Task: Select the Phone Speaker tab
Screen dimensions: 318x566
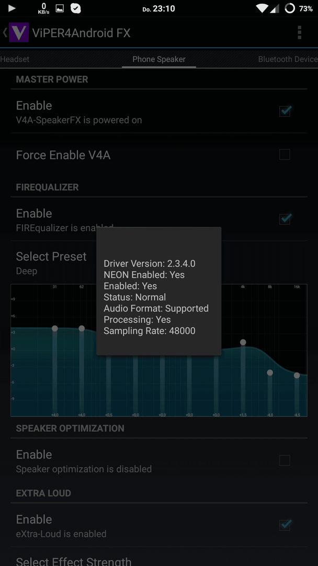Action: point(159,59)
